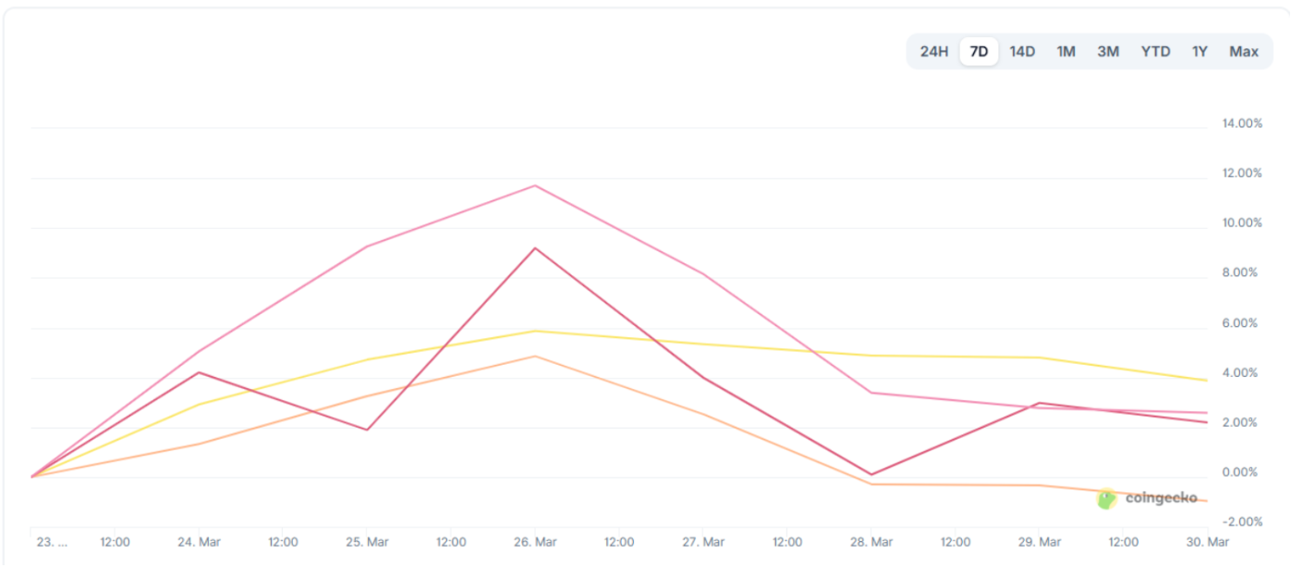
Task: Select the 1Y time range
Action: click(x=1199, y=52)
